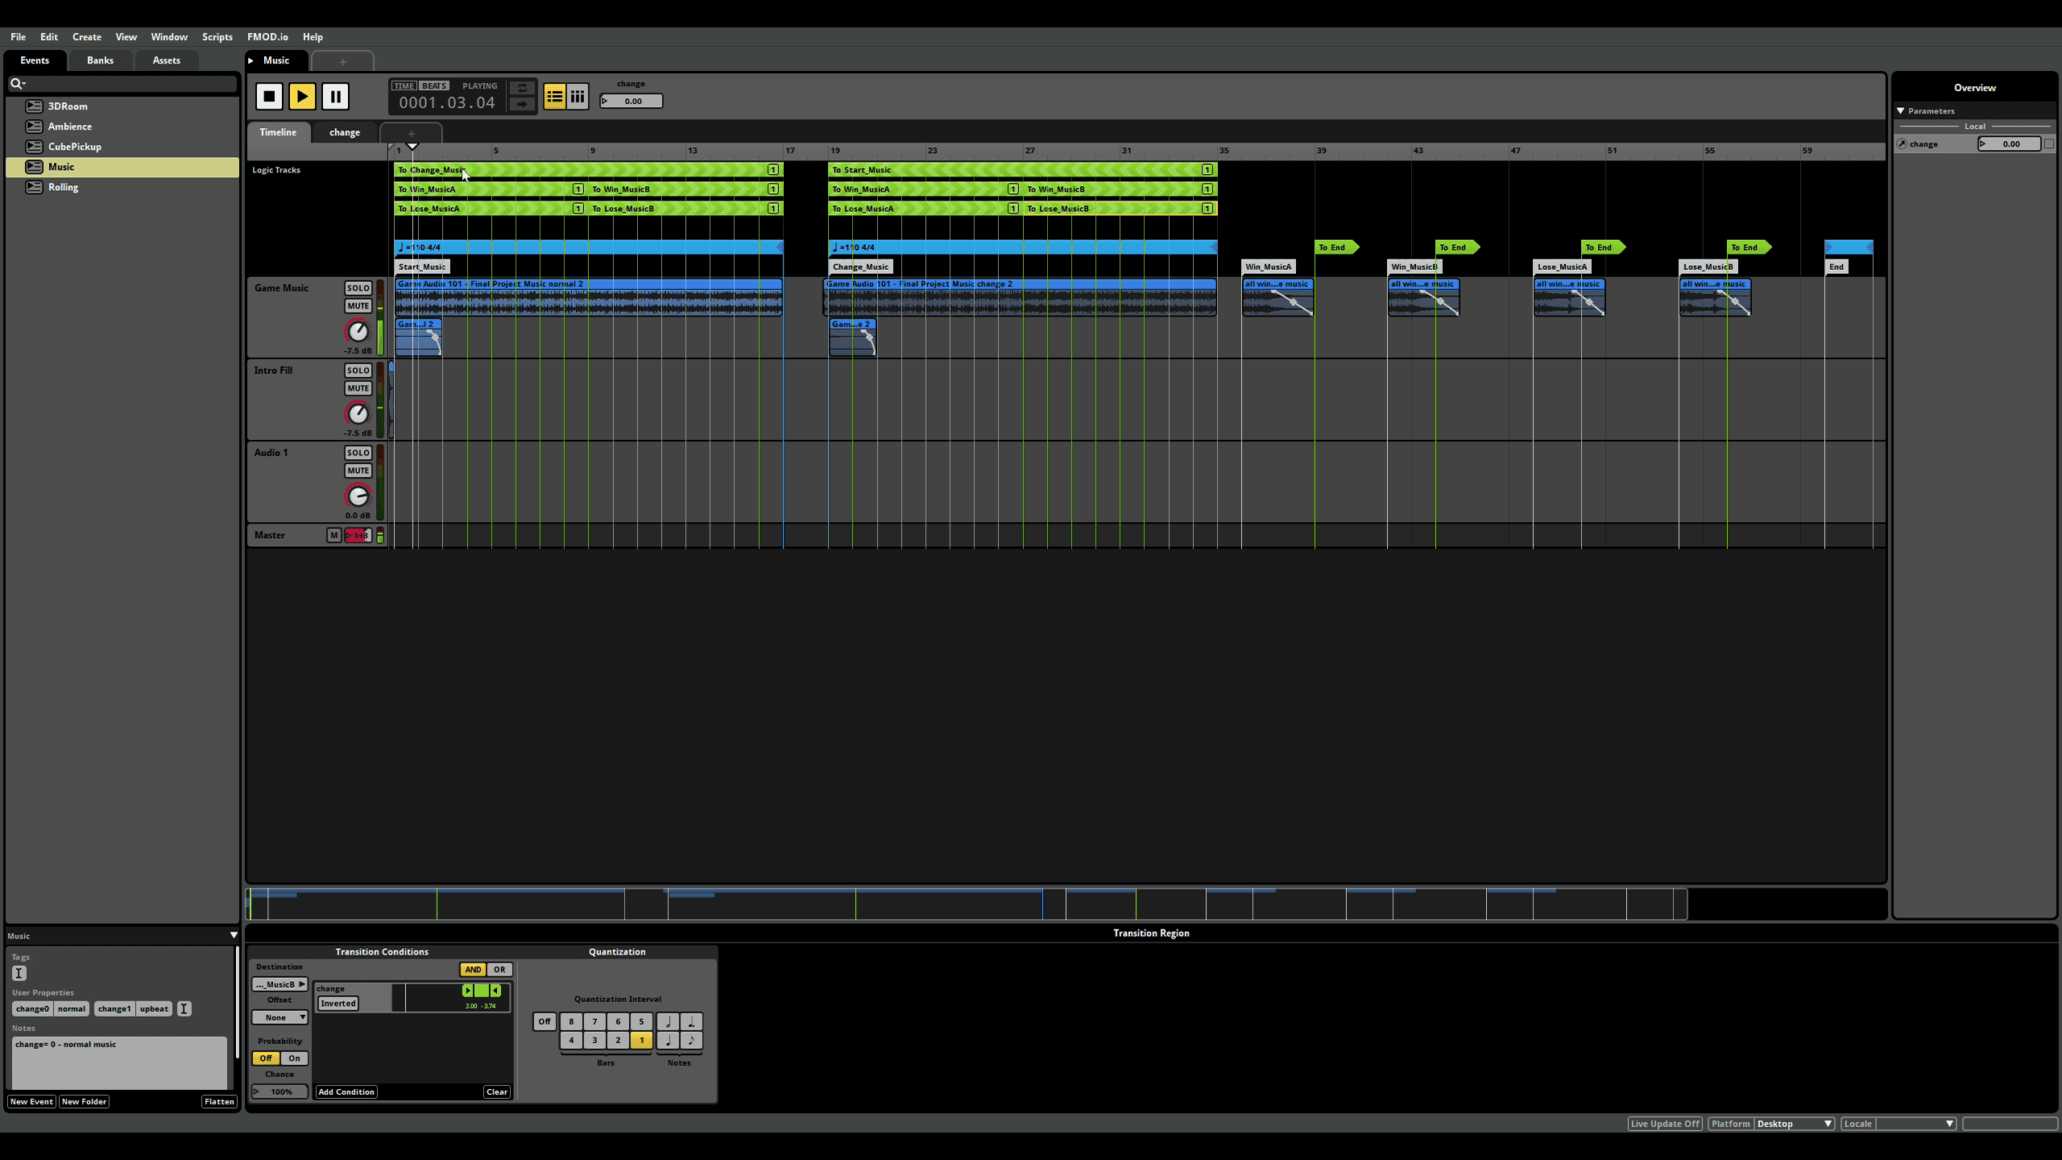Turn Probability On

pyautogui.click(x=294, y=1058)
